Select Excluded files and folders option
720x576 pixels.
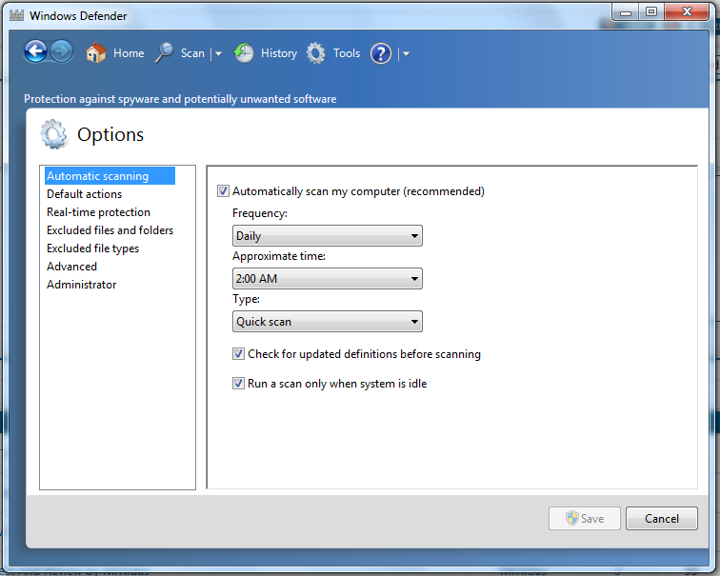(x=110, y=230)
